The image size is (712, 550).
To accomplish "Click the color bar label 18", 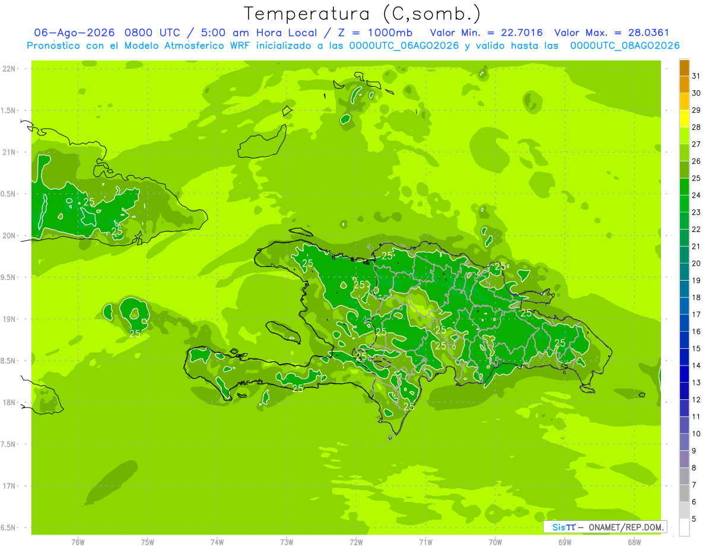I will (697, 298).
